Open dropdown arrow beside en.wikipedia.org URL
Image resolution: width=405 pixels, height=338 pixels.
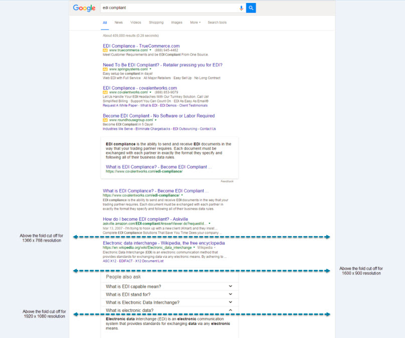(x=194, y=247)
